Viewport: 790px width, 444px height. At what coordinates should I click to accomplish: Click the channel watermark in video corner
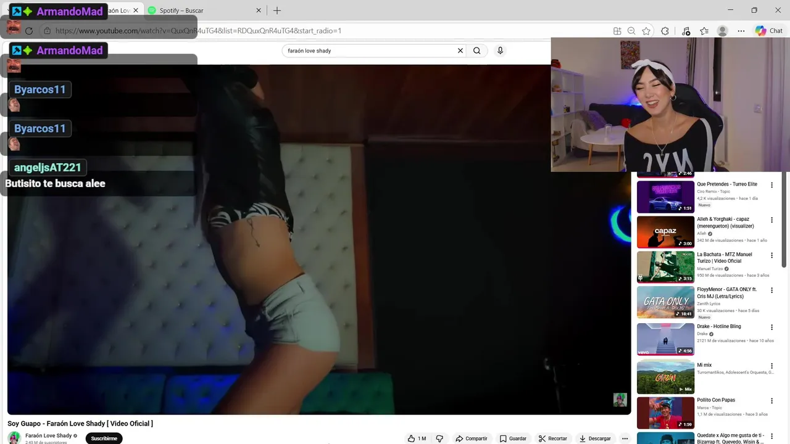(620, 400)
